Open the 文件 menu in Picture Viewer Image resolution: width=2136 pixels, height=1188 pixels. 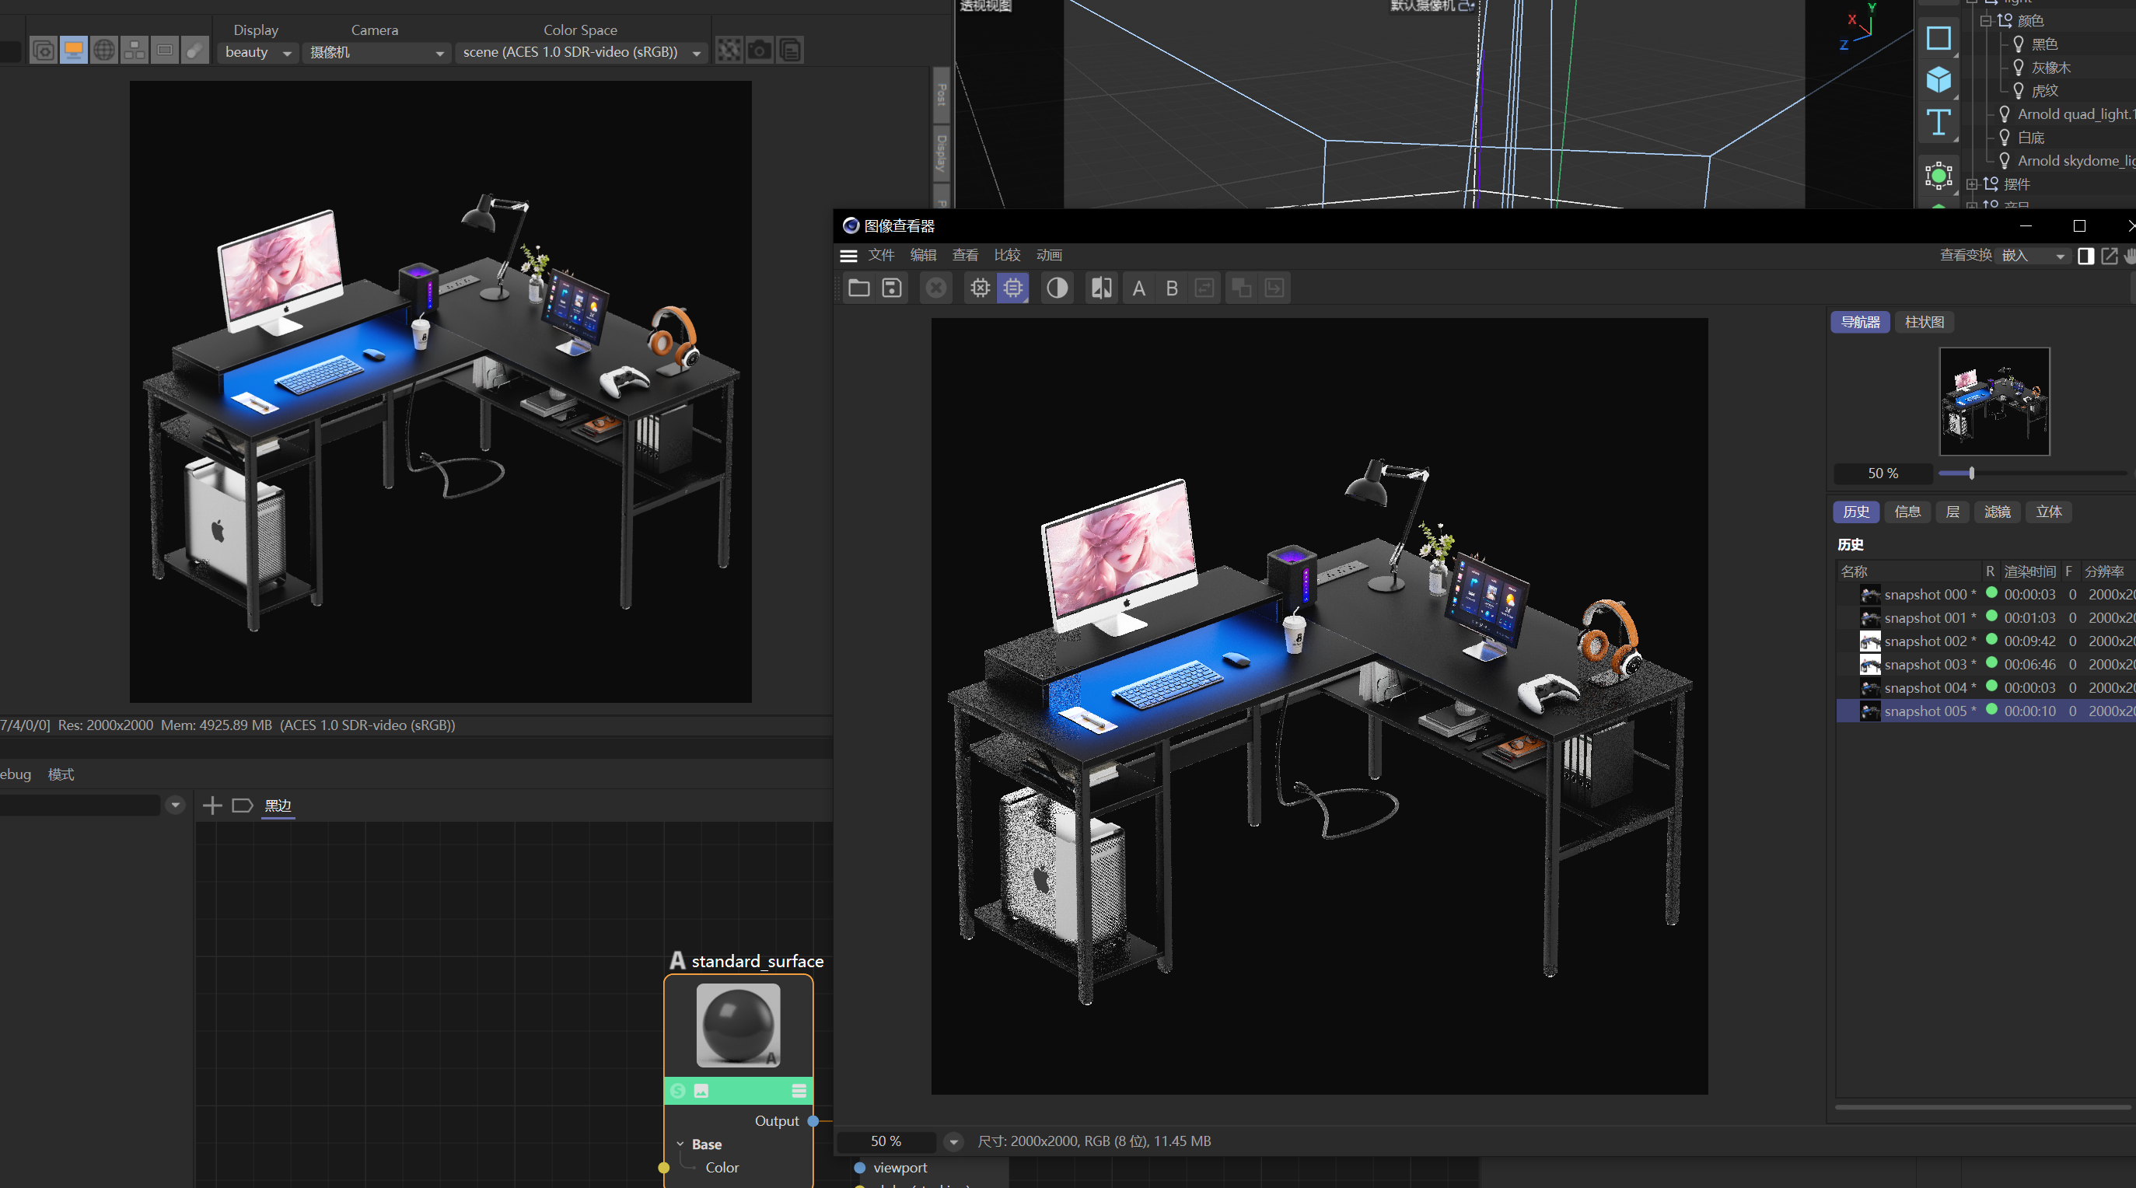click(880, 255)
